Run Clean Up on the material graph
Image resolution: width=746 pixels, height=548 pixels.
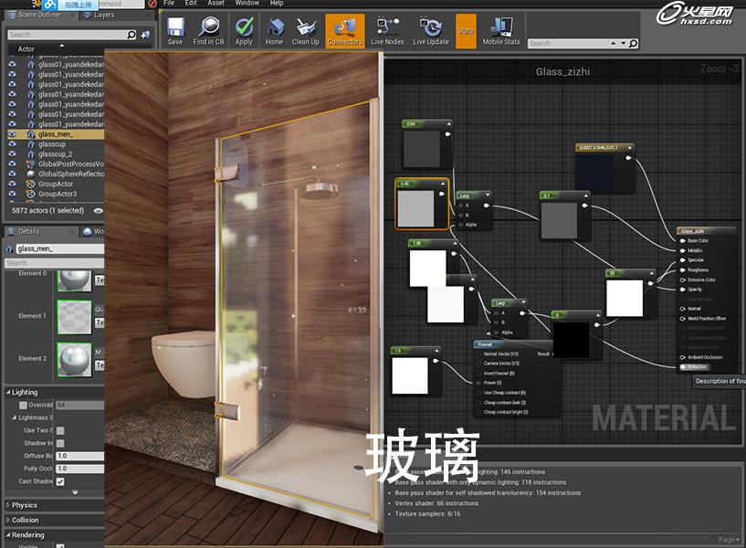point(306,30)
